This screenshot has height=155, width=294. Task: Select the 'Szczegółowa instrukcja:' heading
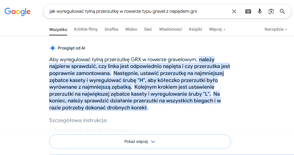pos(78,120)
